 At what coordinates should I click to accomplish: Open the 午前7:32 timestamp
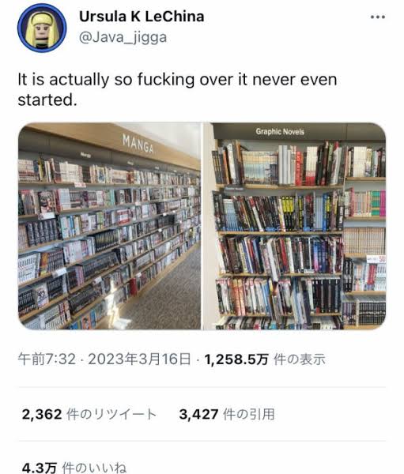pyautogui.click(x=47, y=359)
